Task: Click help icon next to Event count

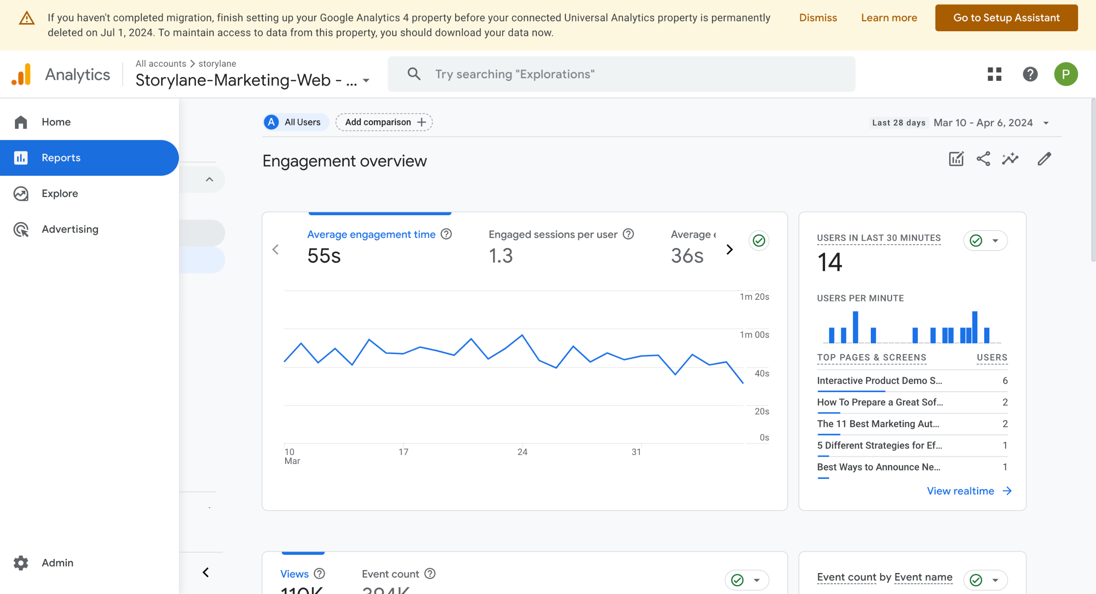Action: point(430,573)
